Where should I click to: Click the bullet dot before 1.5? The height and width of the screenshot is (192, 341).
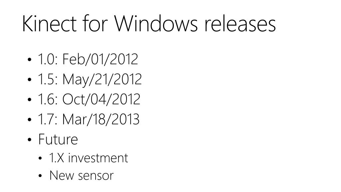30,79
